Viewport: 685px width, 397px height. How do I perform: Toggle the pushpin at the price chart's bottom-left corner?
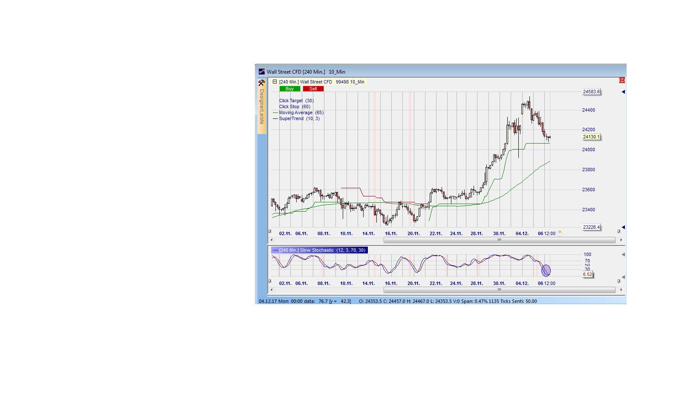pos(270,232)
